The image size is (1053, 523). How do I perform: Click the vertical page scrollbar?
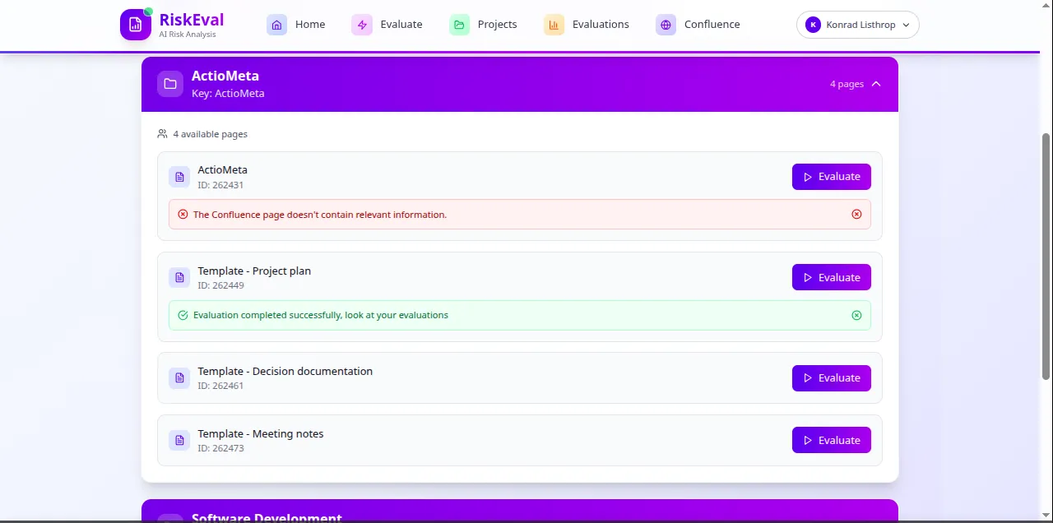1046,255
